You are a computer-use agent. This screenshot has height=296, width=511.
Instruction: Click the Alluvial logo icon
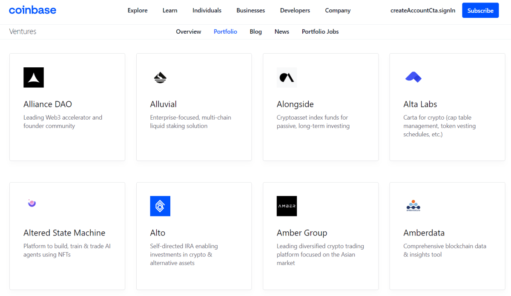[160, 78]
